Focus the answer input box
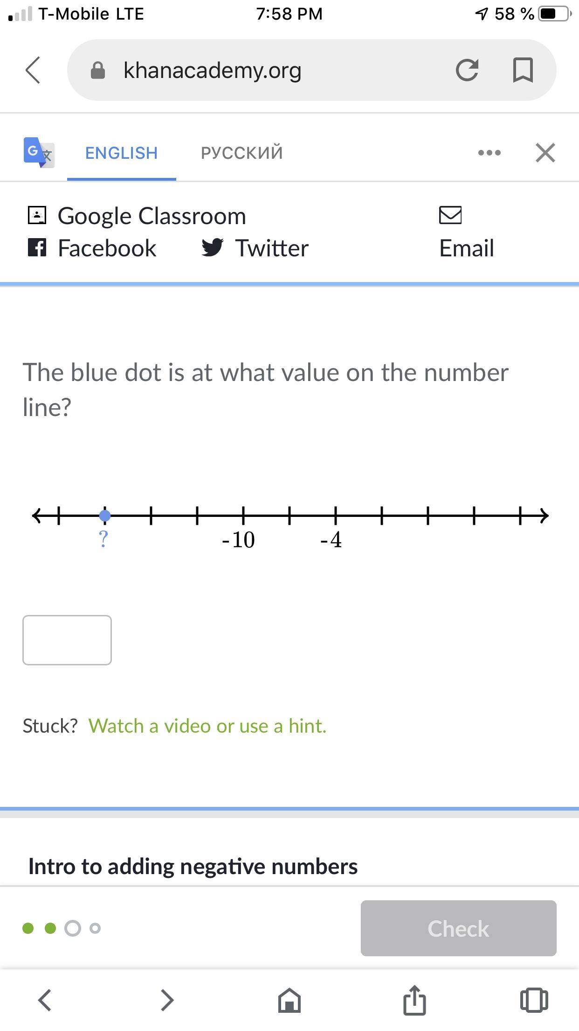 pyautogui.click(x=67, y=640)
